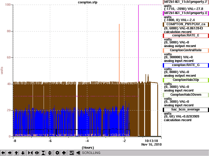This screenshot has width=209, height=156.
Task: Select the ComptonHalo3Up green legend entry
Action: (186, 80)
